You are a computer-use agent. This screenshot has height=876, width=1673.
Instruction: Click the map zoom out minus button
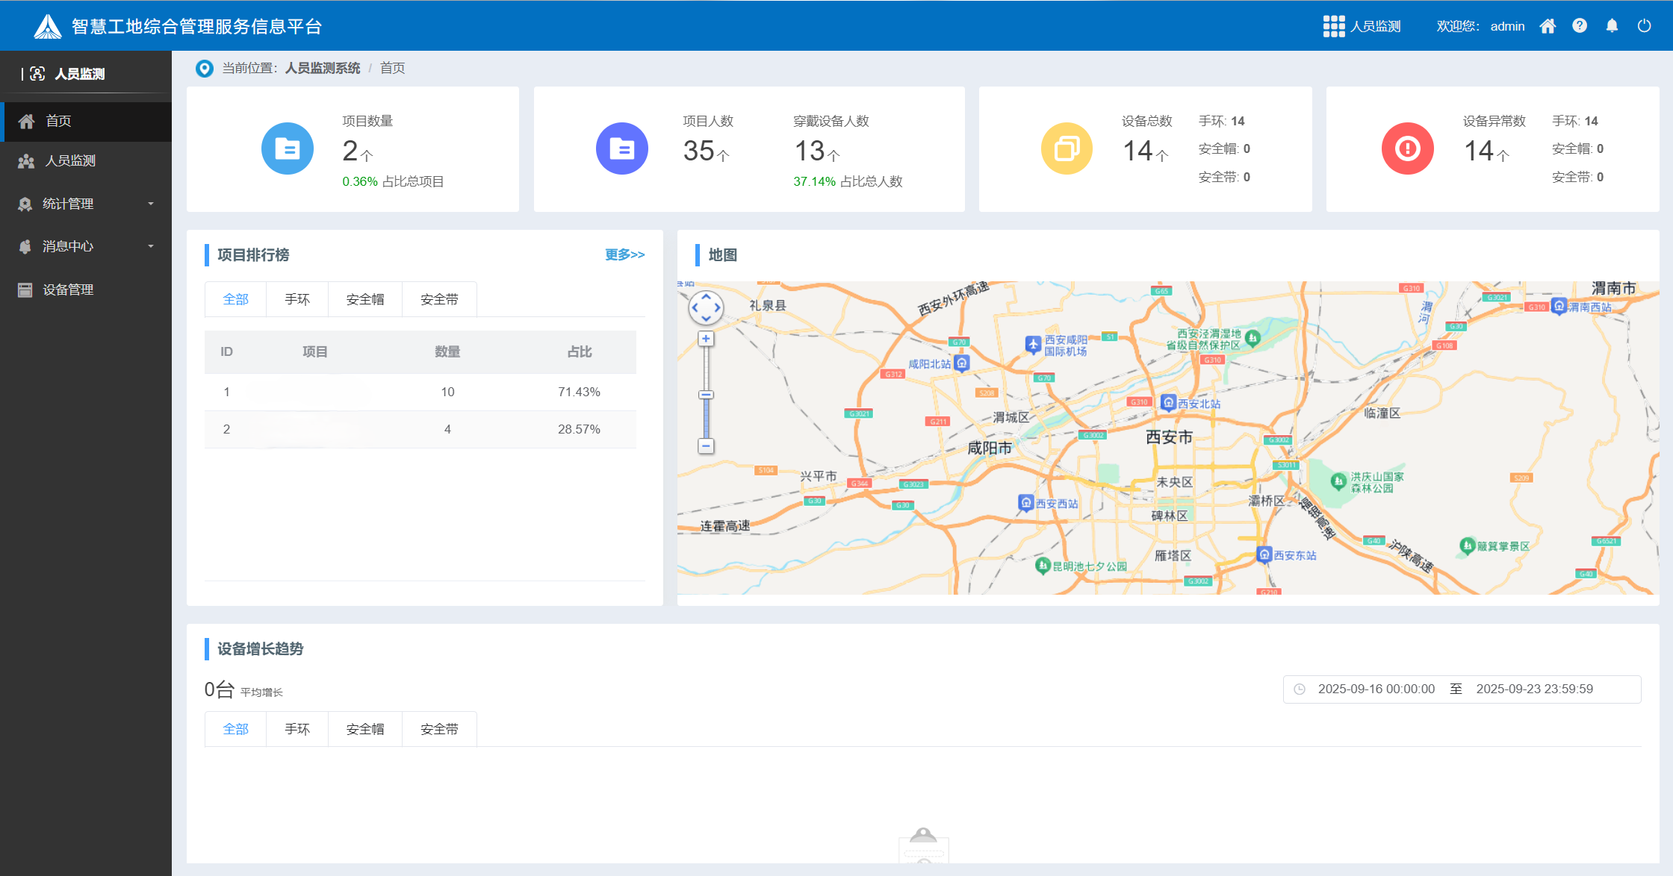point(706,446)
